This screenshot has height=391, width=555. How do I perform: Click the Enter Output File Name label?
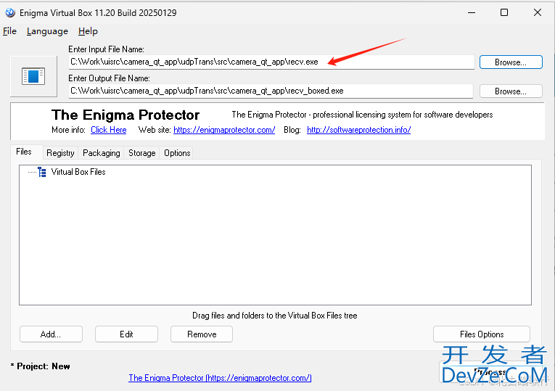tap(109, 78)
